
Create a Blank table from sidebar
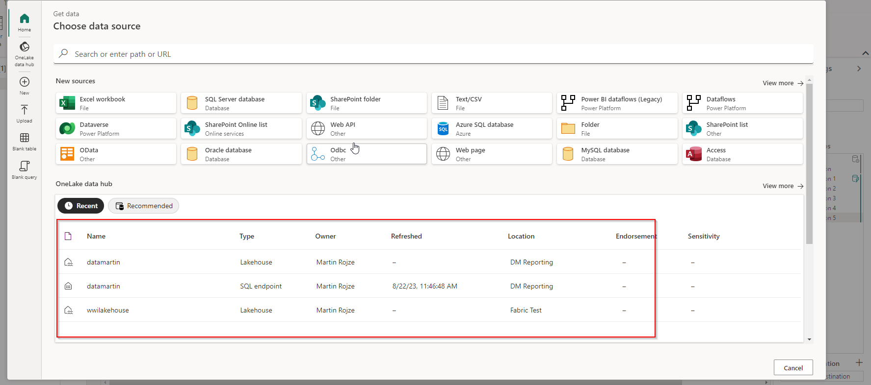(25, 142)
